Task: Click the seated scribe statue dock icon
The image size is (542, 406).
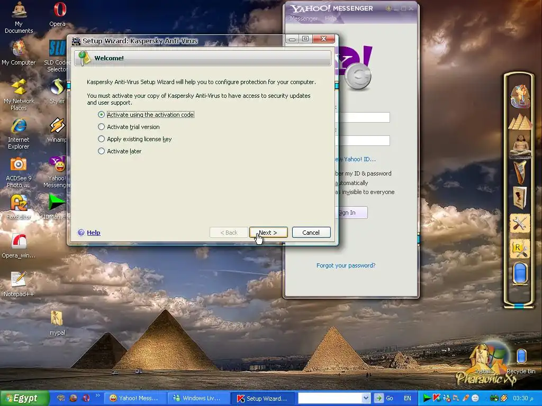Action: tap(520, 146)
